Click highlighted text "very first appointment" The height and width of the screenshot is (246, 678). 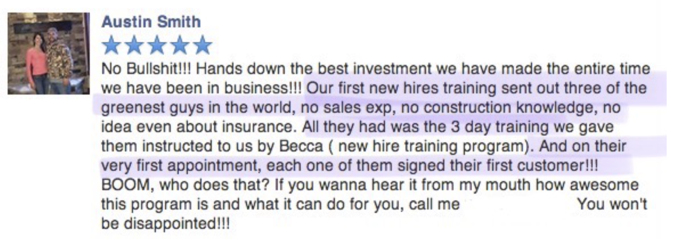179,166
